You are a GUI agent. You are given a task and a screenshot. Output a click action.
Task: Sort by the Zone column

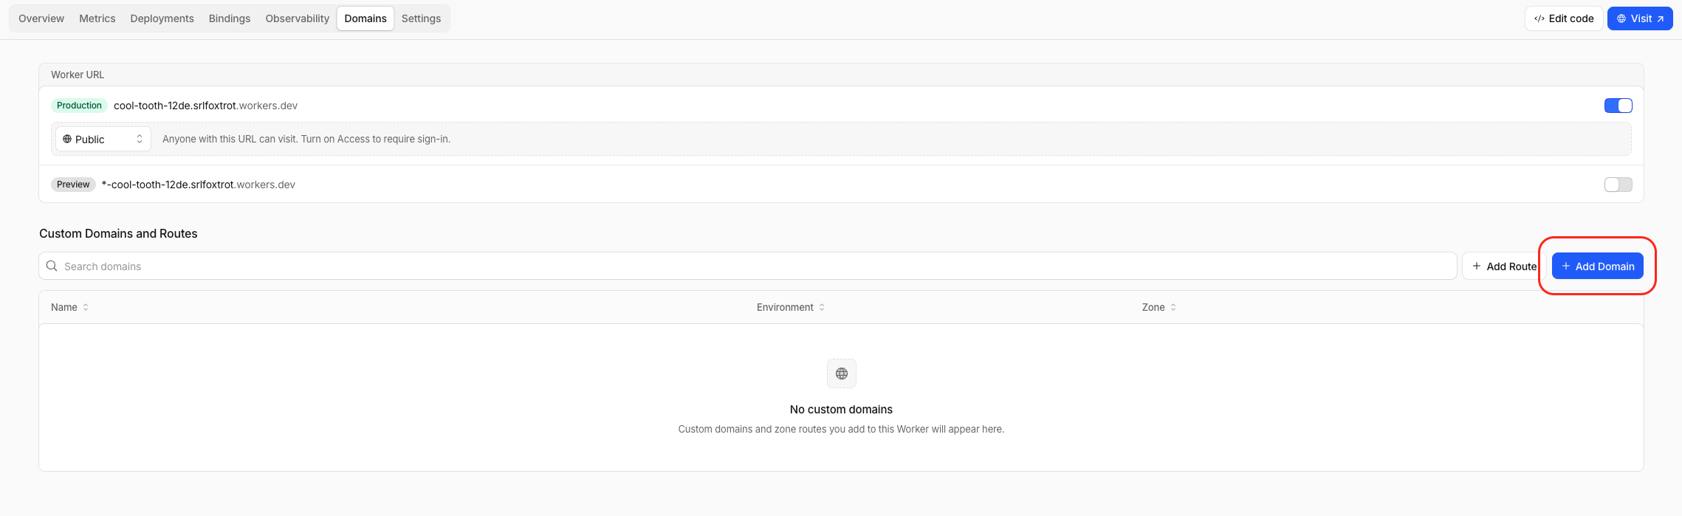(x=1159, y=307)
